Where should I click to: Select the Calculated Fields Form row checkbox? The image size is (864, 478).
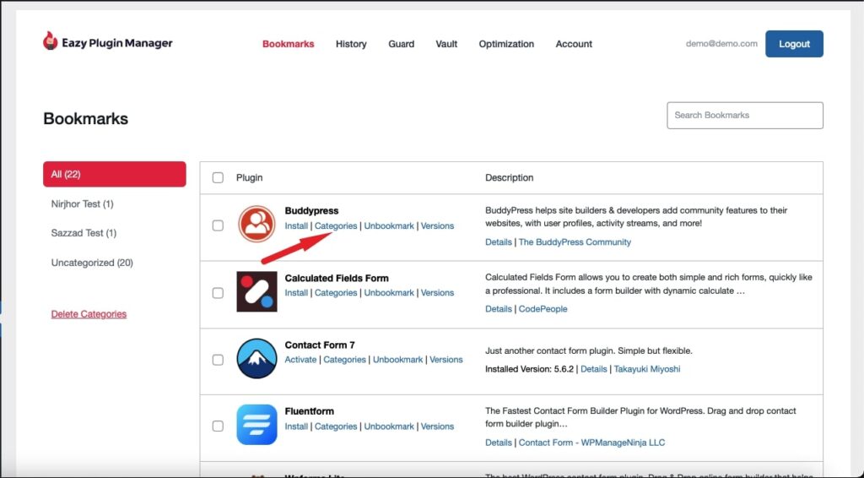click(219, 293)
